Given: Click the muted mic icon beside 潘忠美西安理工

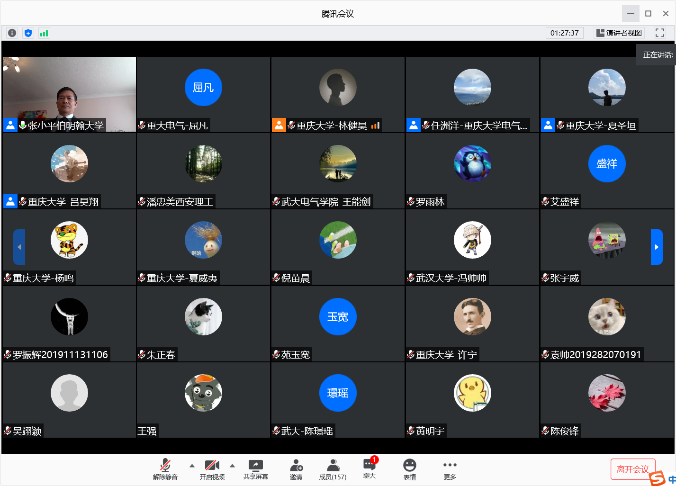Looking at the screenshot, I should click(x=142, y=201).
